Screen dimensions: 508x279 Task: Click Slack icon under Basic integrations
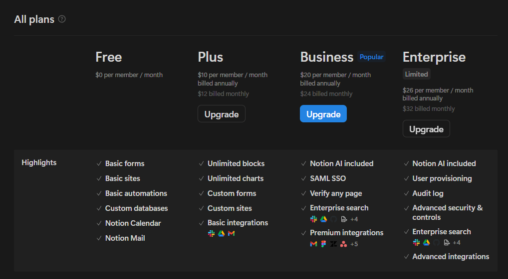pos(211,233)
